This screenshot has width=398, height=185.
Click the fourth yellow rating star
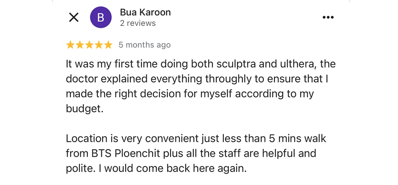tap(99, 45)
